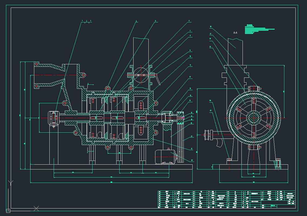Viewport: 307px width, 216px height.
Task: Select the UCS Y-axis label
Action: [11, 182]
